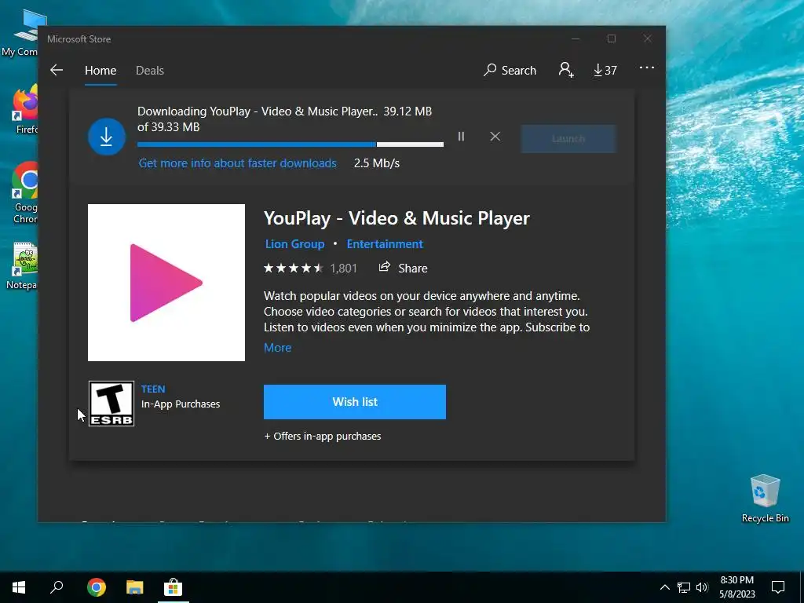Select the Offers in-app purchases text
This screenshot has height=603, width=804.
pyautogui.click(x=323, y=437)
